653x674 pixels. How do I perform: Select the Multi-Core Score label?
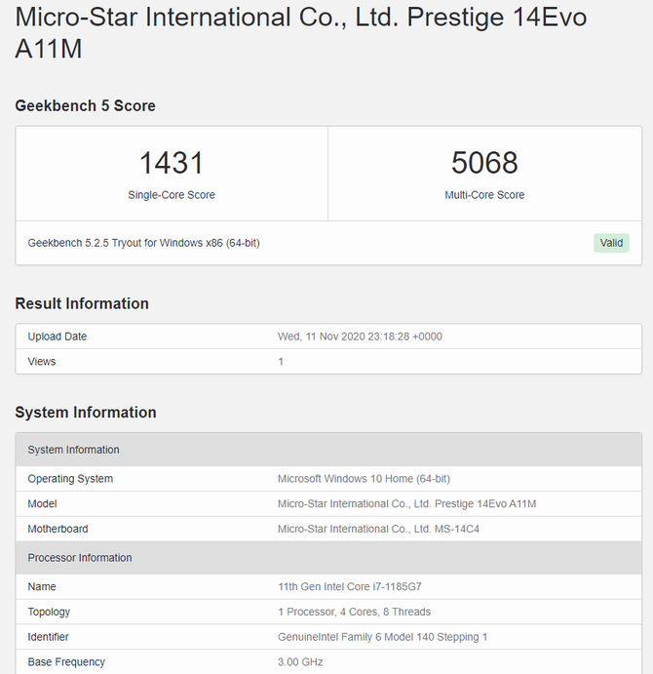pyautogui.click(x=484, y=195)
